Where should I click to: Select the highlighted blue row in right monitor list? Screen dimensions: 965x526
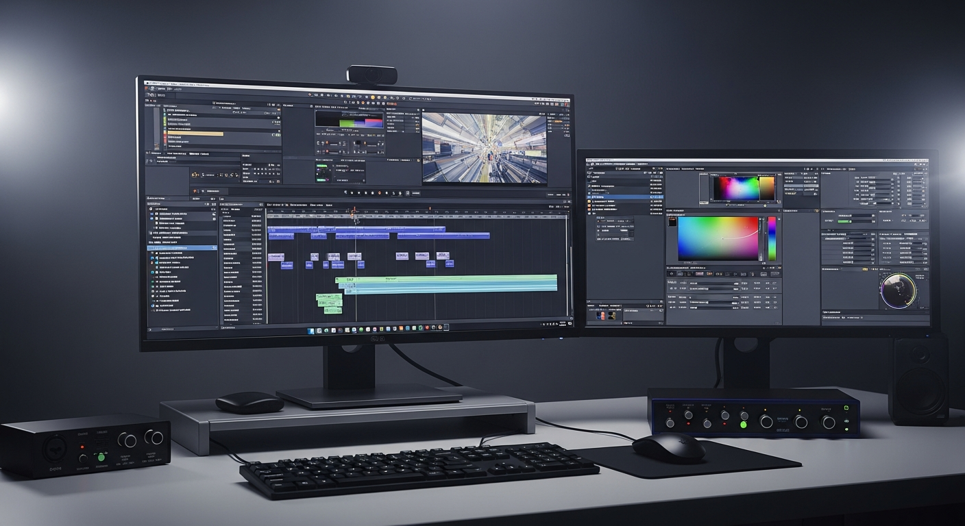[620, 197]
